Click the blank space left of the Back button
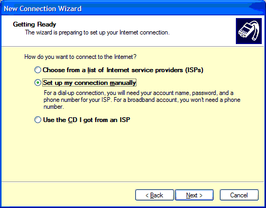Image resolution: width=266 pixels, height=208 pixels. click(68, 195)
